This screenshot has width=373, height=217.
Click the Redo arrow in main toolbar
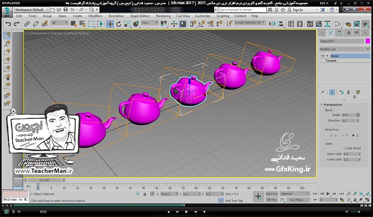click(x=17, y=24)
